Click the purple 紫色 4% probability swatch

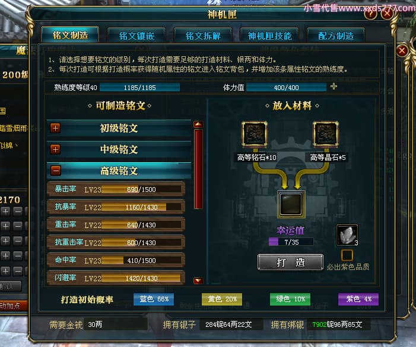tap(358, 300)
